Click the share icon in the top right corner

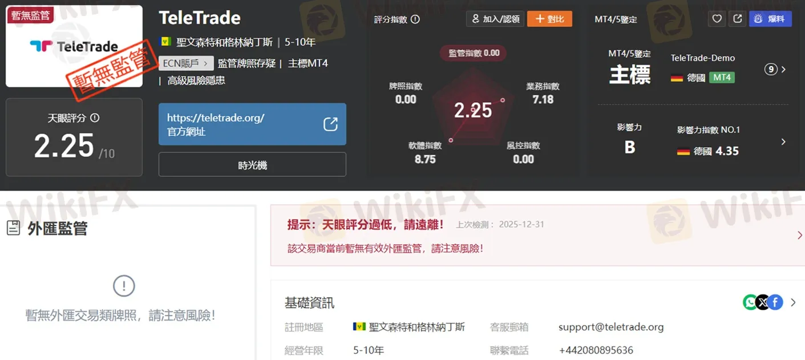click(737, 18)
